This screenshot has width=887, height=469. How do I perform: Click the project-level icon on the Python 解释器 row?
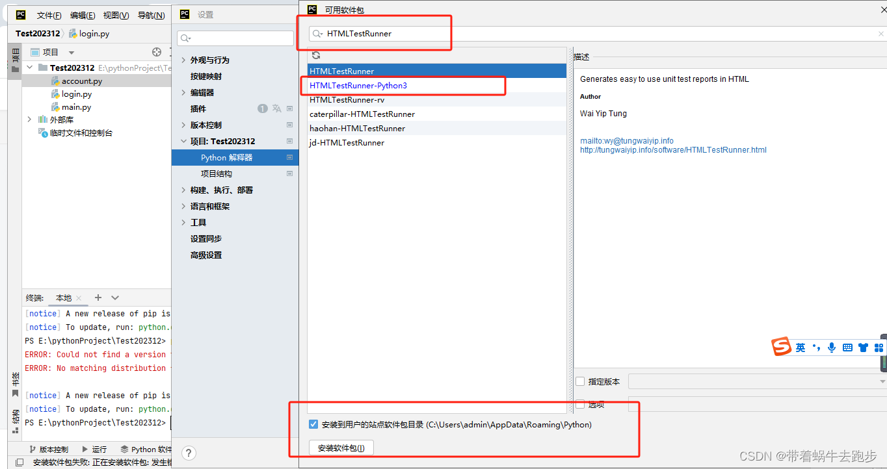pyautogui.click(x=290, y=157)
